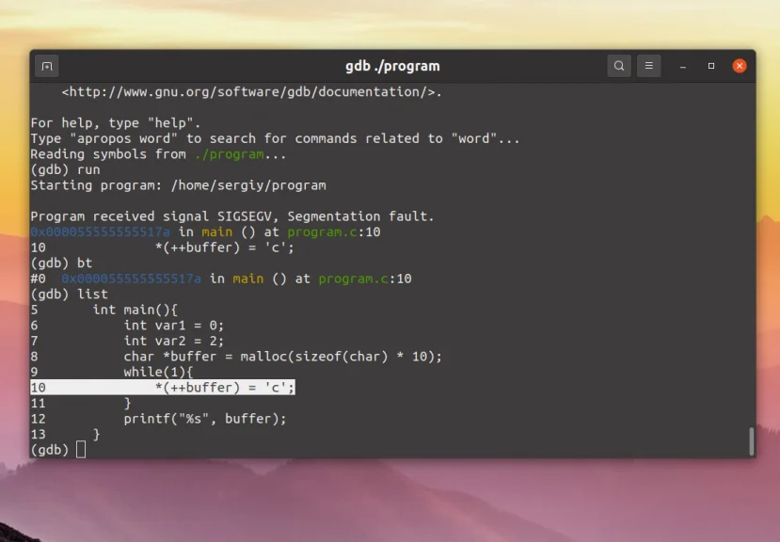Click the highlighted line 10 in the listing
This screenshot has width=780, height=542.
coord(163,388)
